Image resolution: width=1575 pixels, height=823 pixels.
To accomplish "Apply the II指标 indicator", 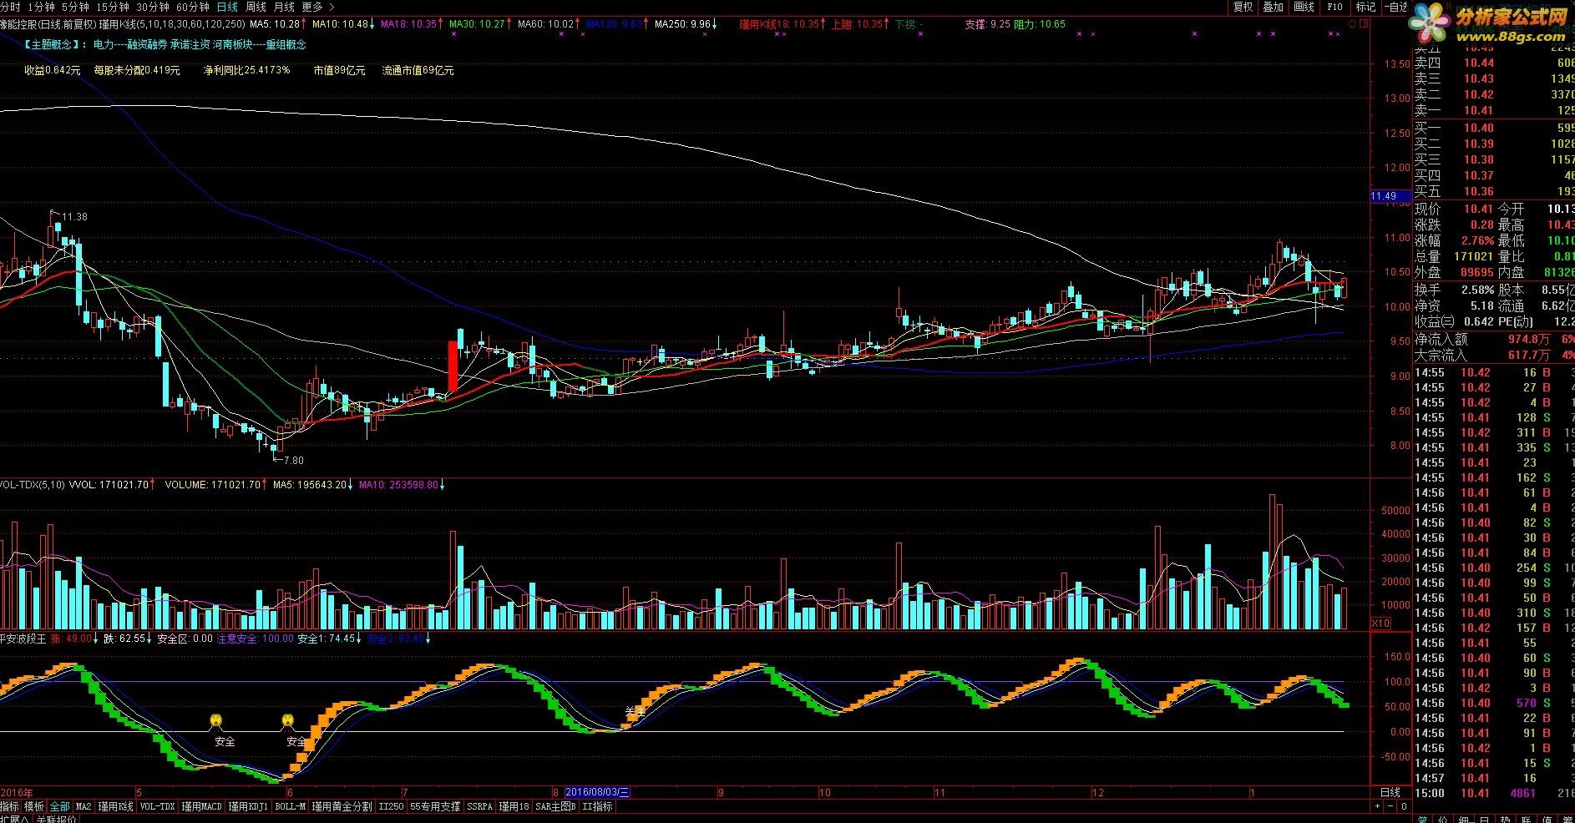I will (x=598, y=806).
